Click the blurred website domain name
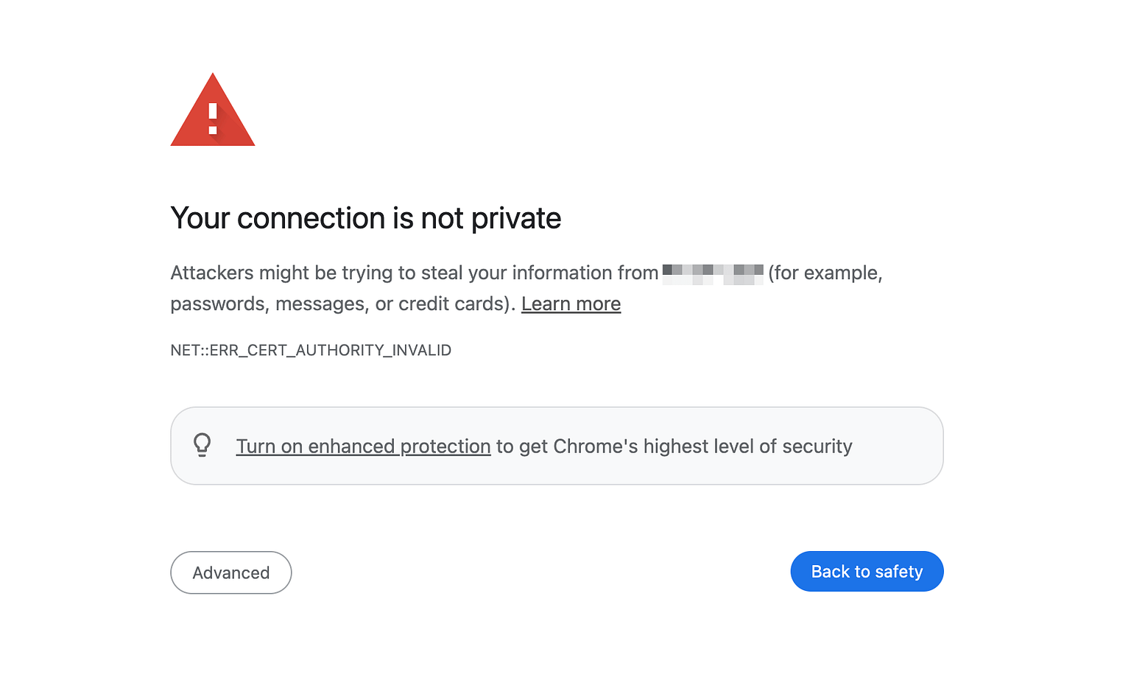 tap(713, 273)
